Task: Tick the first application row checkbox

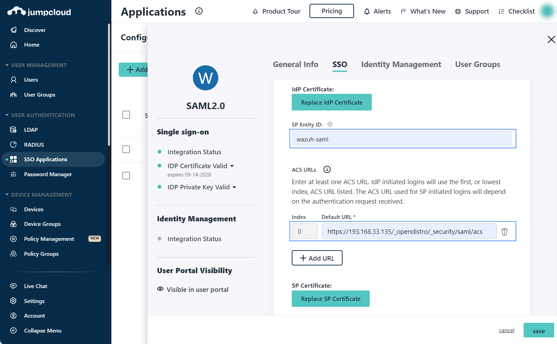Action: pyautogui.click(x=126, y=115)
